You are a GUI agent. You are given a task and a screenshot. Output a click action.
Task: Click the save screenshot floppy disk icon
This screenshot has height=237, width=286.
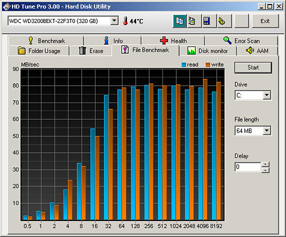209,21
